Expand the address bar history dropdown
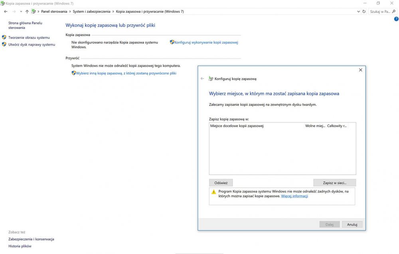399x254 pixels. [x=358, y=12]
